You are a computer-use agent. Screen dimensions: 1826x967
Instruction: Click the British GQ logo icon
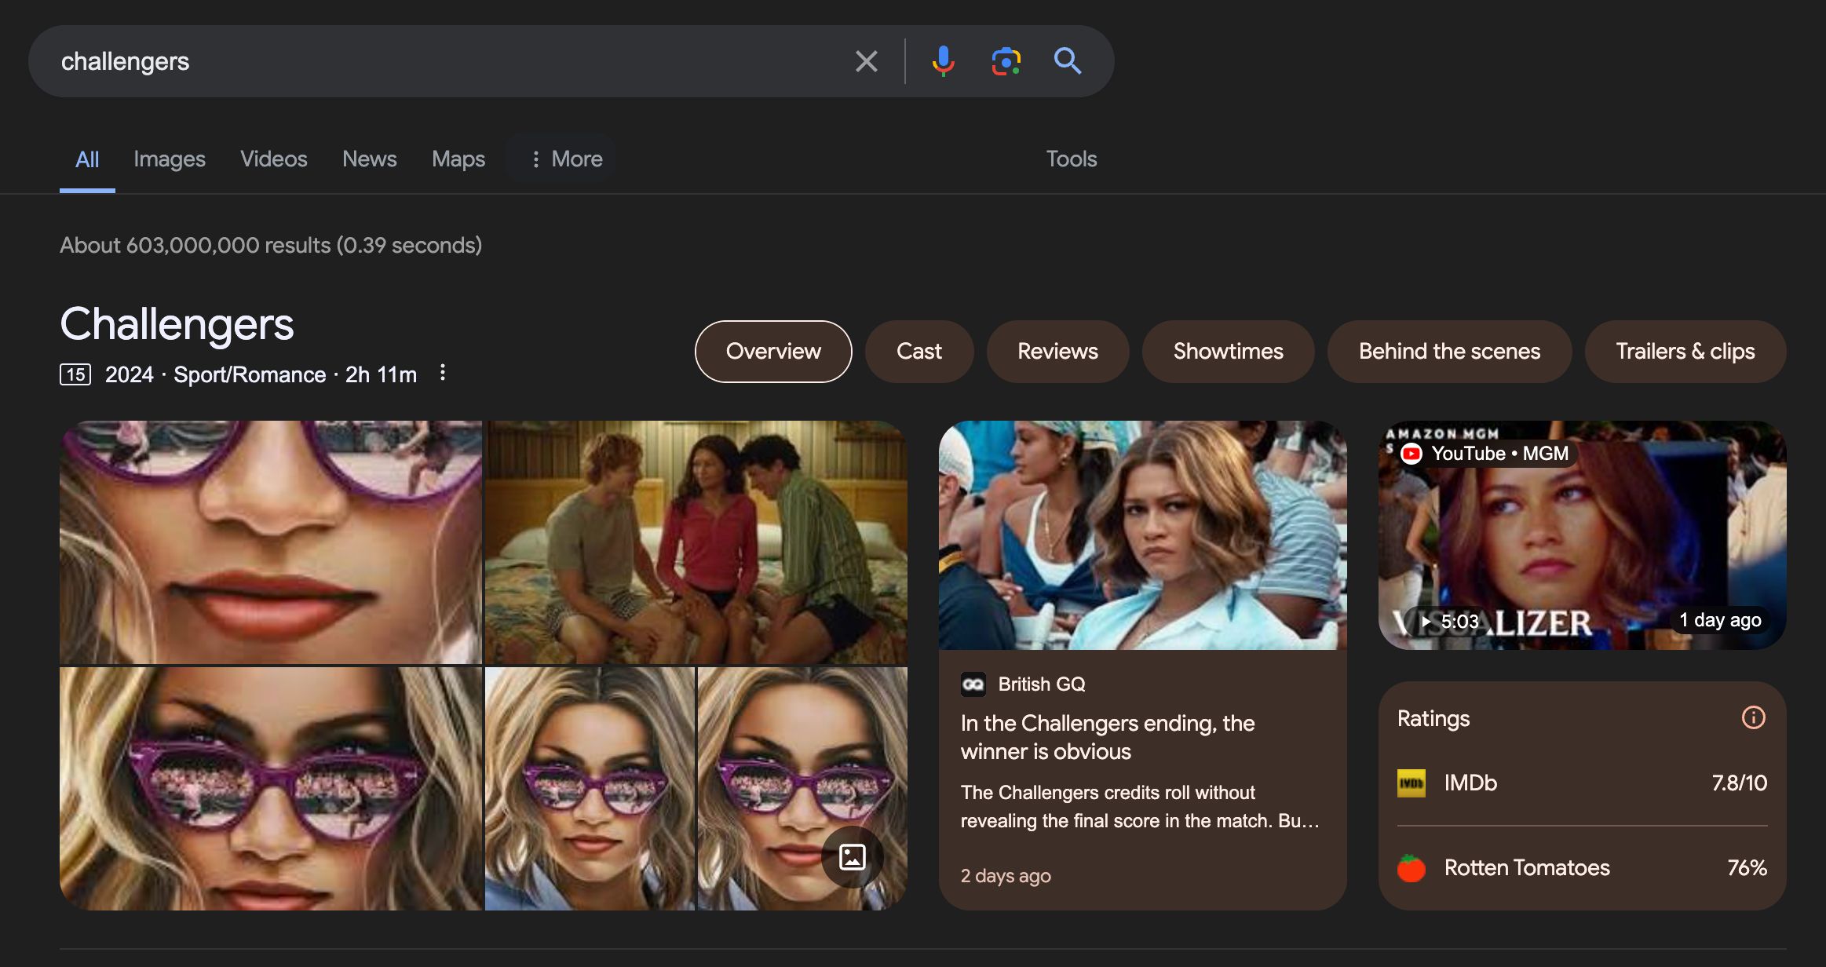tap(973, 684)
